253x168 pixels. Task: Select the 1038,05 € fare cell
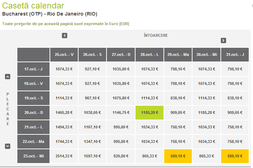point(92,112)
